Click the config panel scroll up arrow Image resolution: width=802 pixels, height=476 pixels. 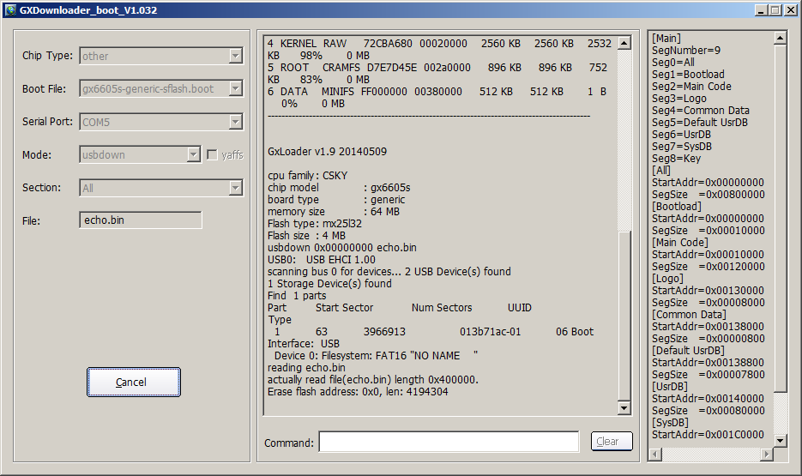click(x=780, y=39)
